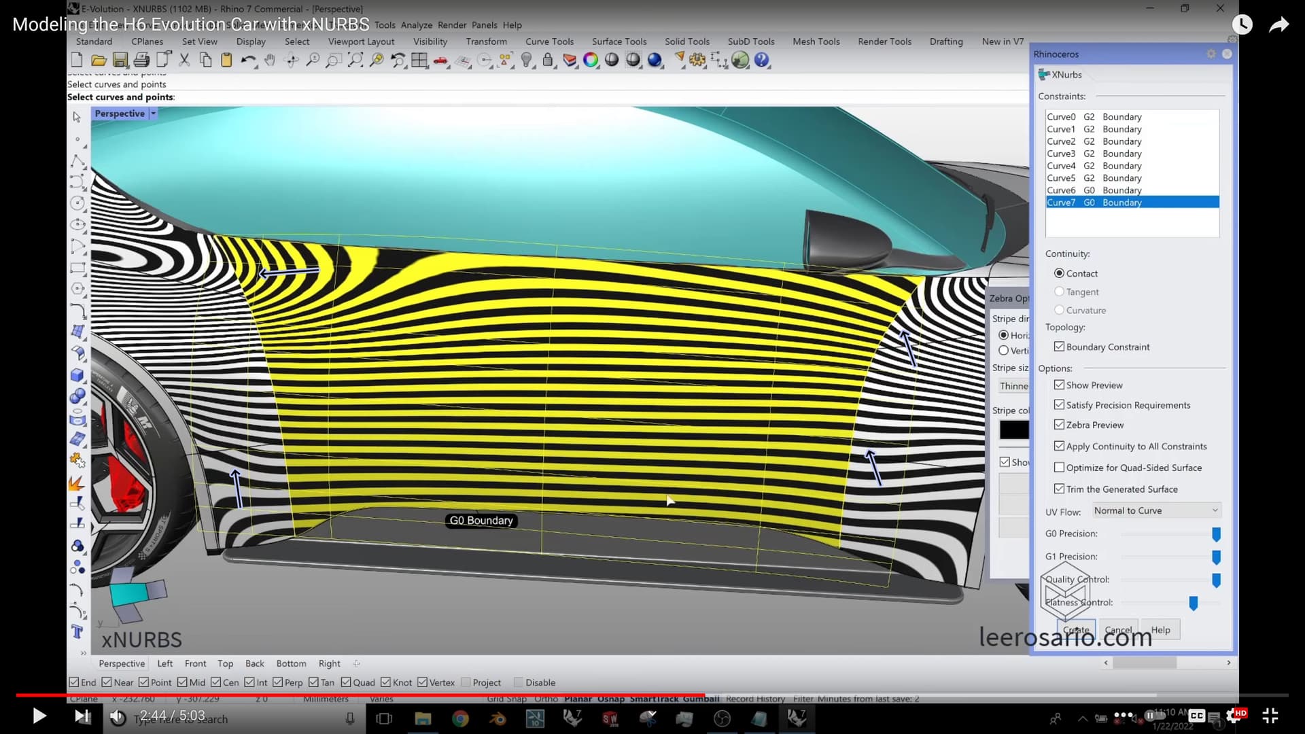This screenshot has width=1305, height=734.
Task: Open the Panels menu
Action: coord(485,25)
